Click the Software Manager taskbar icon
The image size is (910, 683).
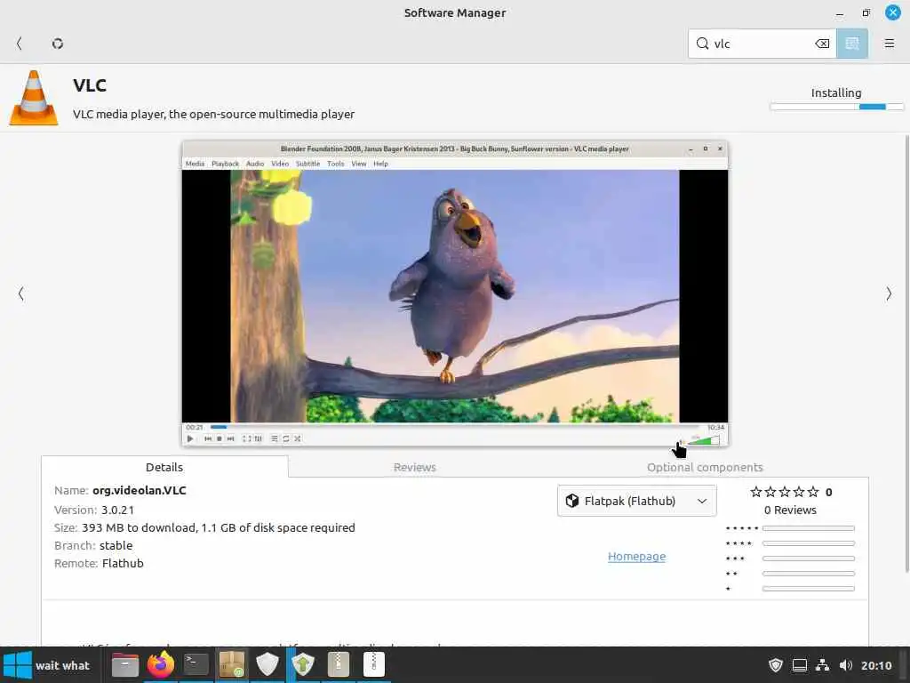pos(232,664)
